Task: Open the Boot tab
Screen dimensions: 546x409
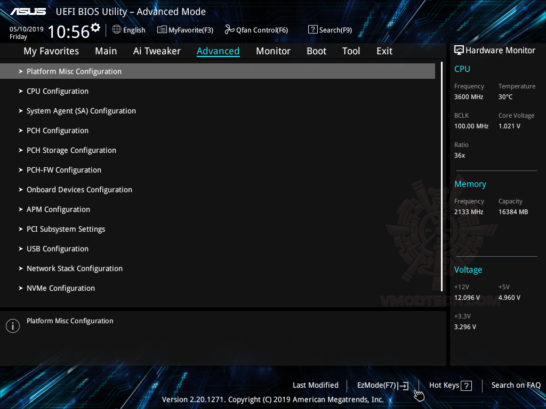Action: click(x=316, y=51)
